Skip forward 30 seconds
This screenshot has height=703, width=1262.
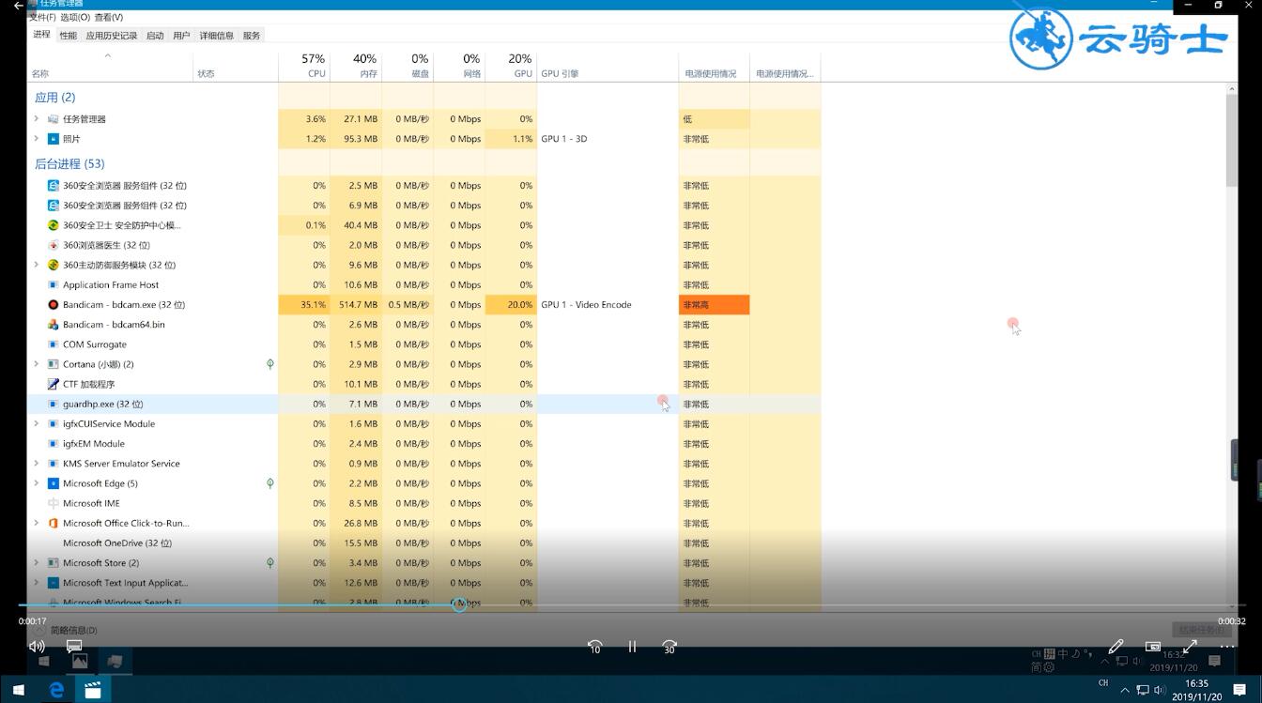669,647
